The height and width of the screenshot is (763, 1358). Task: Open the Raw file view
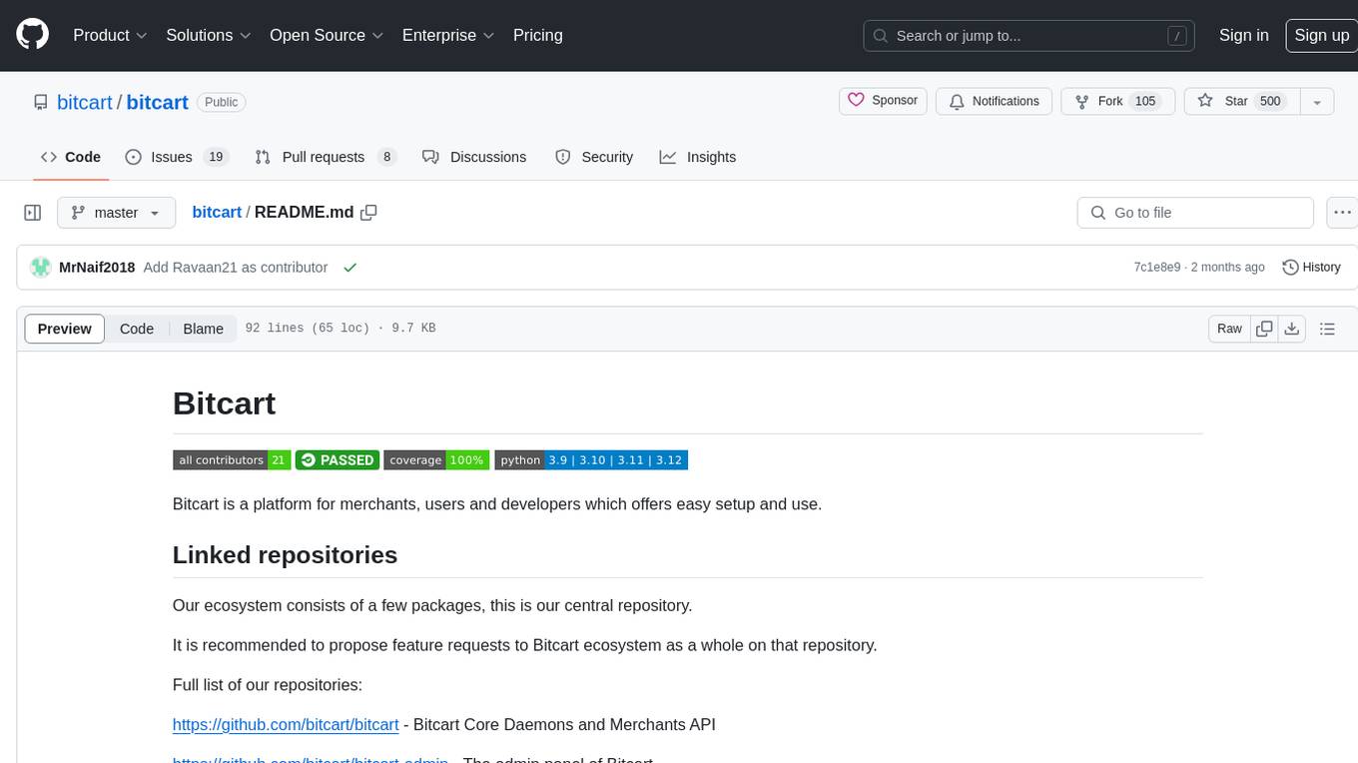(x=1229, y=329)
